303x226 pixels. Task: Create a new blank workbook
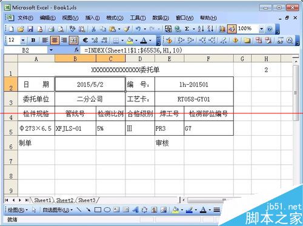[x=11, y=29]
